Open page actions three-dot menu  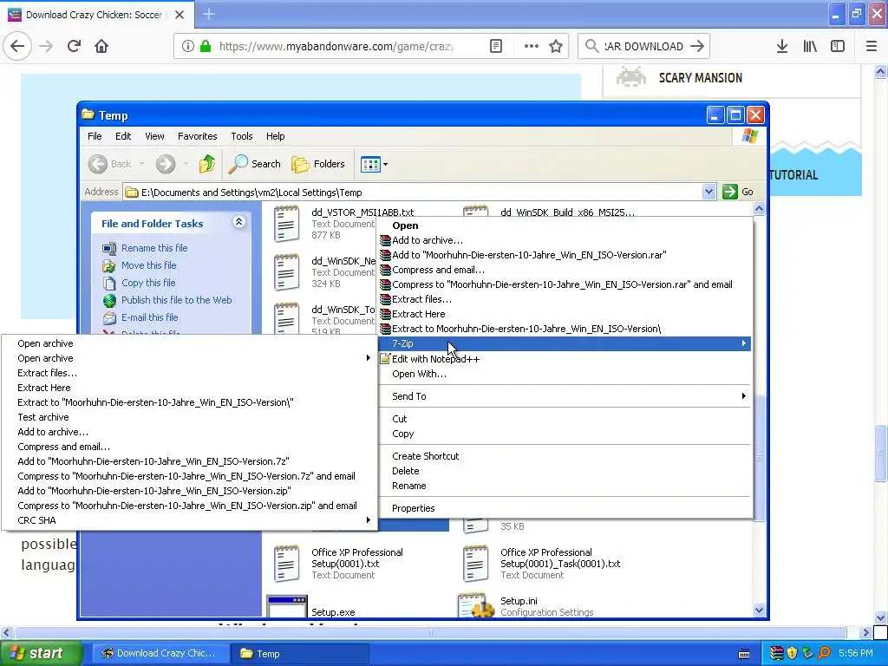532,47
